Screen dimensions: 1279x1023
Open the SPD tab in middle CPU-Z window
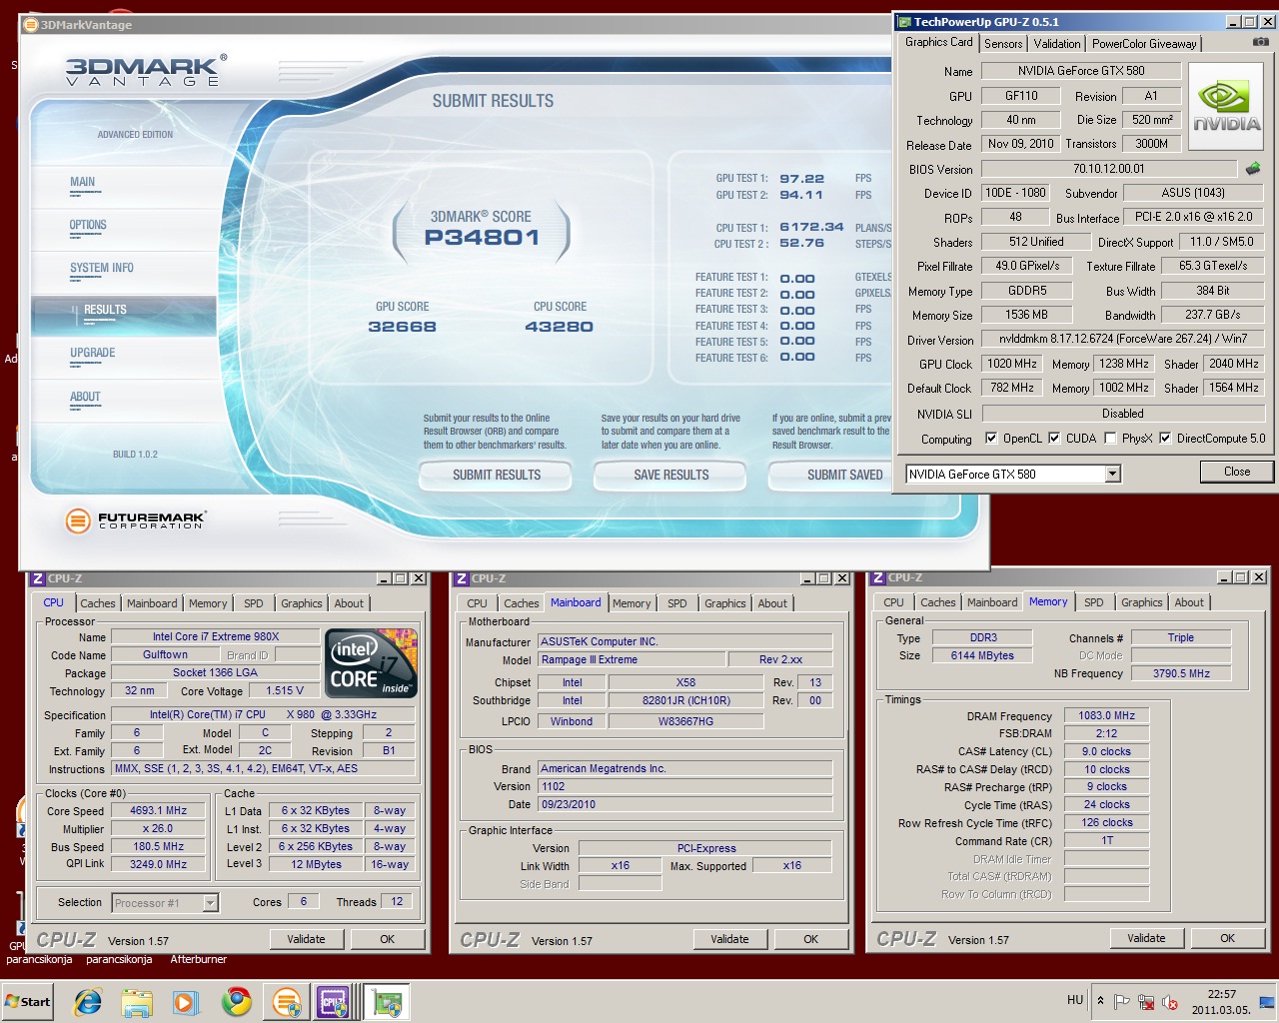pos(677,603)
